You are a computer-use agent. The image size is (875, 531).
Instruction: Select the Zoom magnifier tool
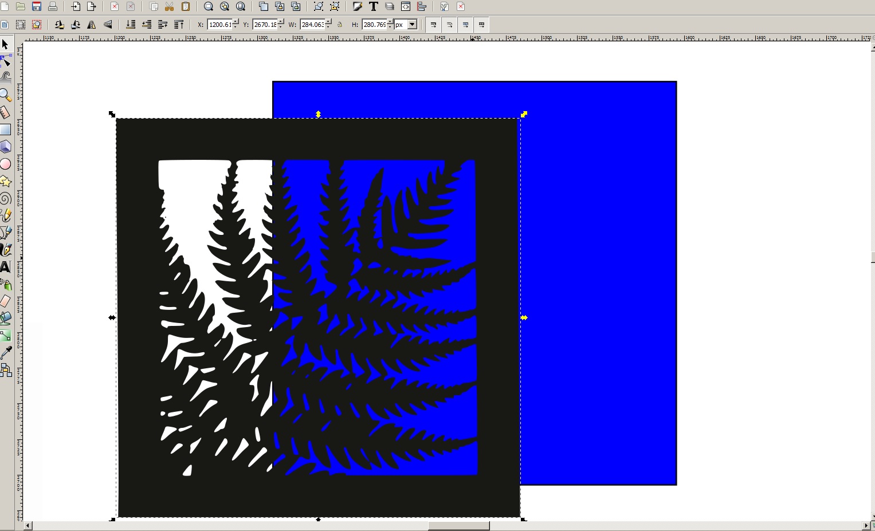point(5,95)
